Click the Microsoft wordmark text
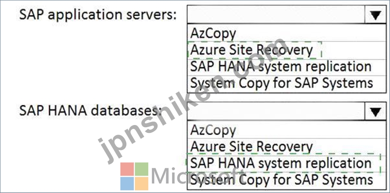 [197, 176]
